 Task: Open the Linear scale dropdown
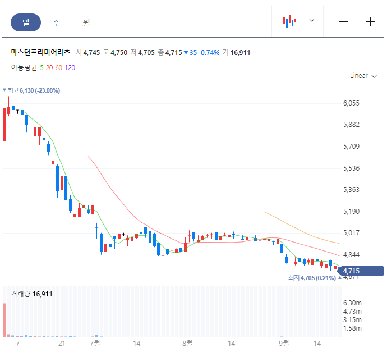coord(363,76)
